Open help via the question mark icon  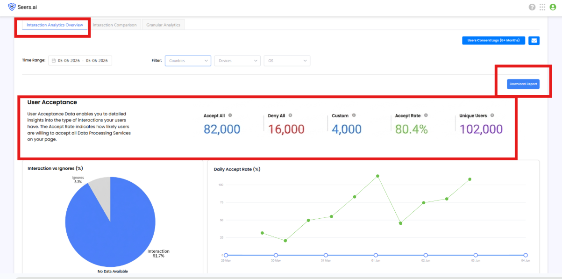point(532,7)
